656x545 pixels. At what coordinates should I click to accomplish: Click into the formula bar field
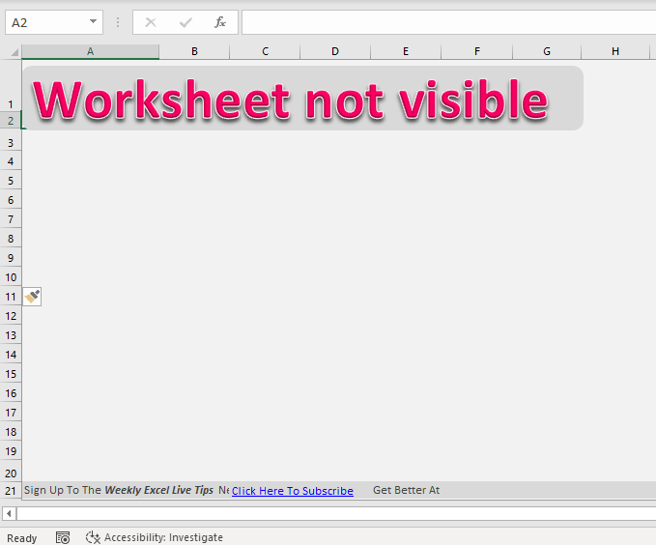click(448, 22)
